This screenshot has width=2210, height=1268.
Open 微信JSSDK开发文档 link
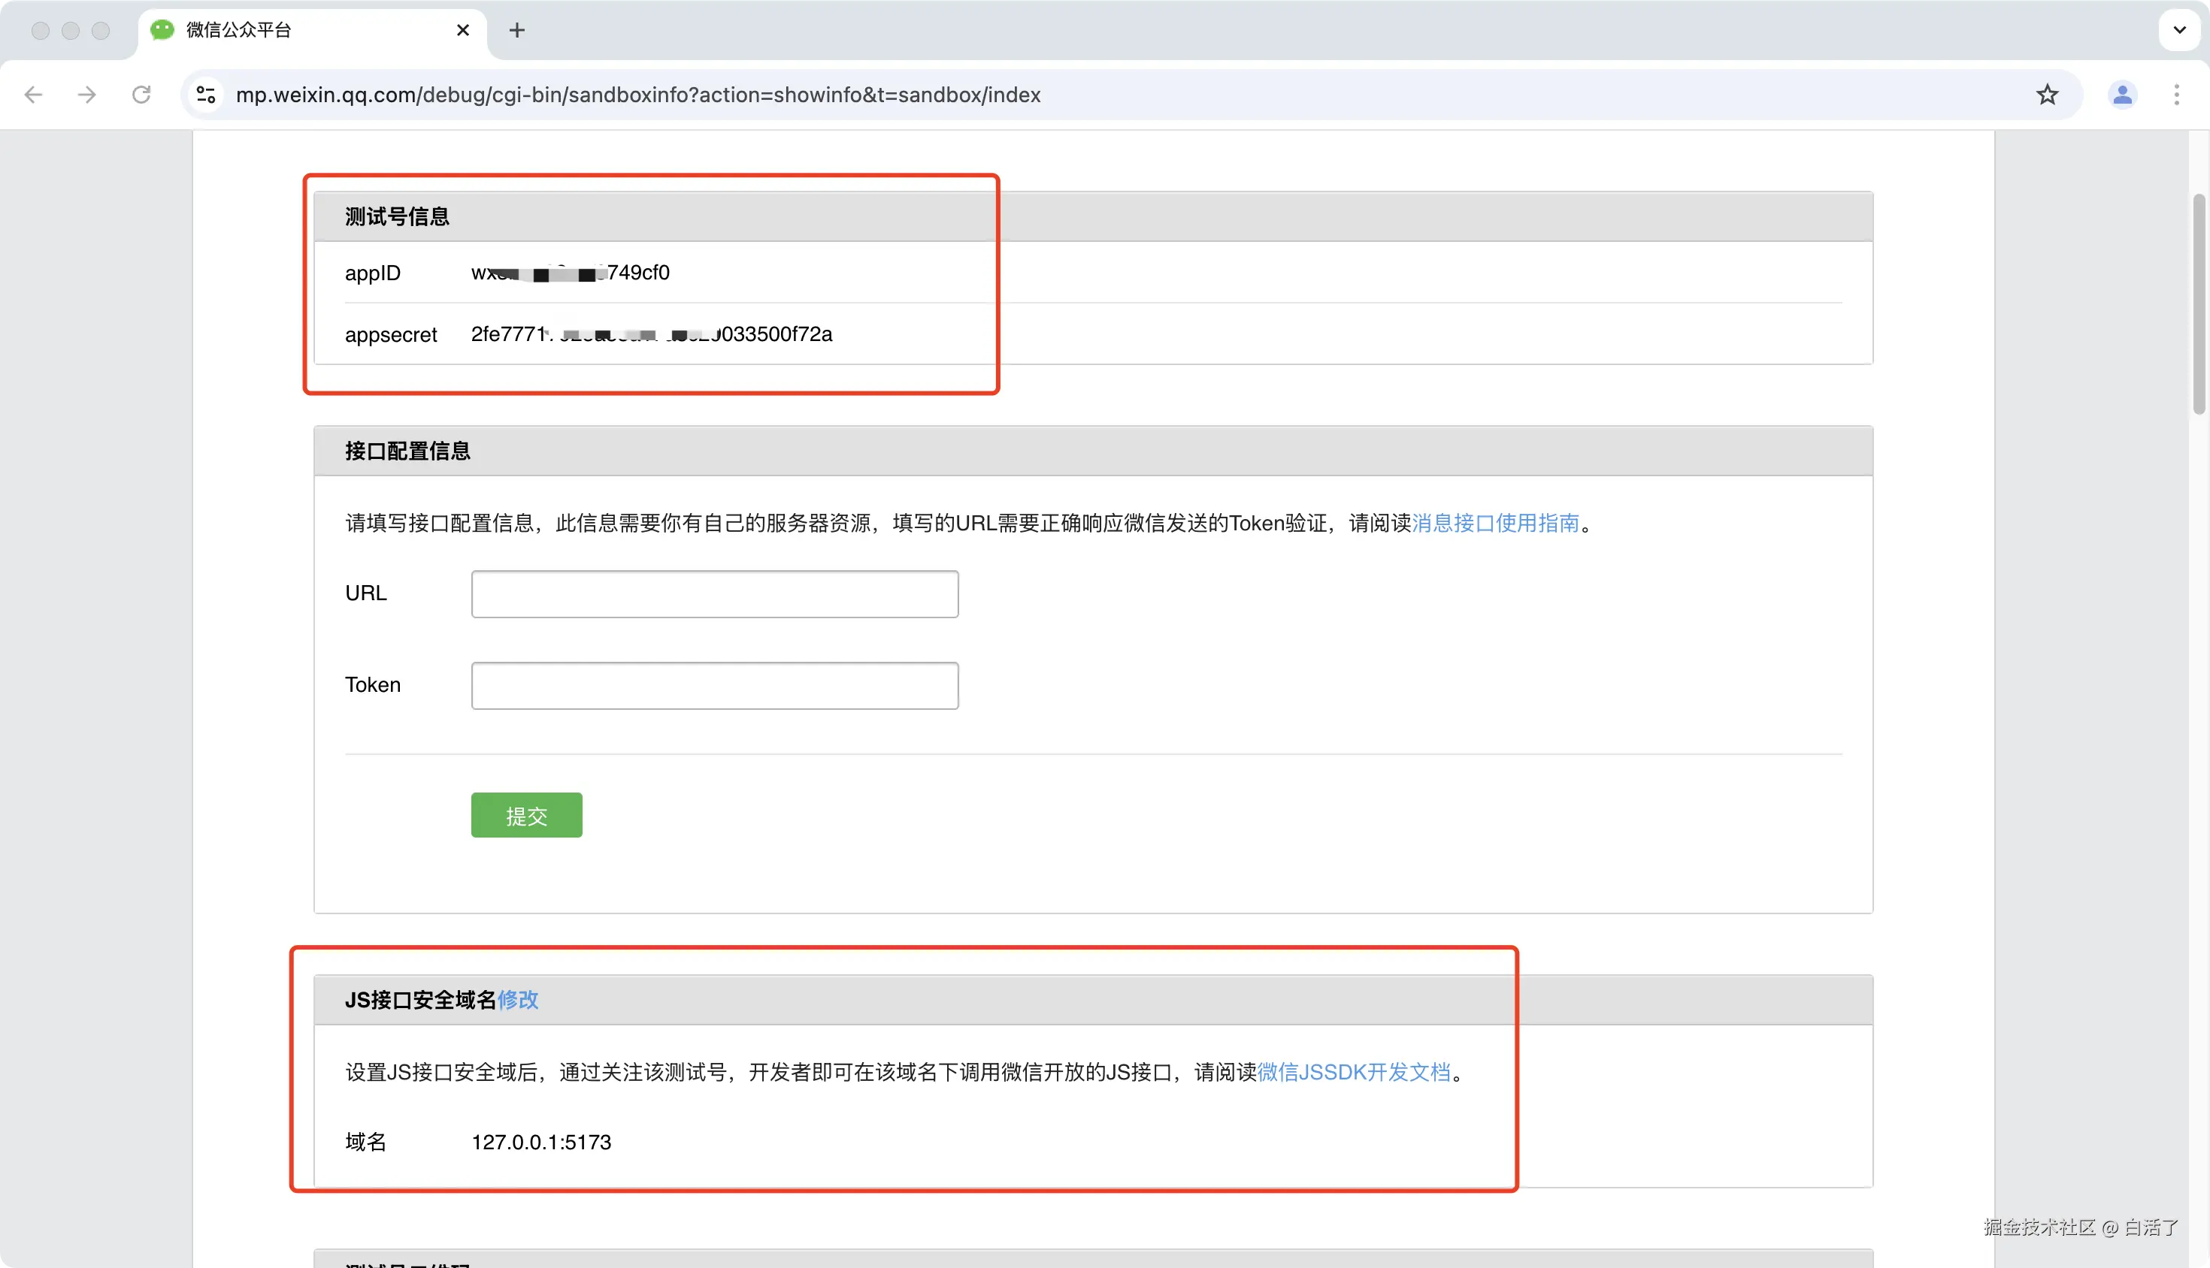coord(1353,1072)
